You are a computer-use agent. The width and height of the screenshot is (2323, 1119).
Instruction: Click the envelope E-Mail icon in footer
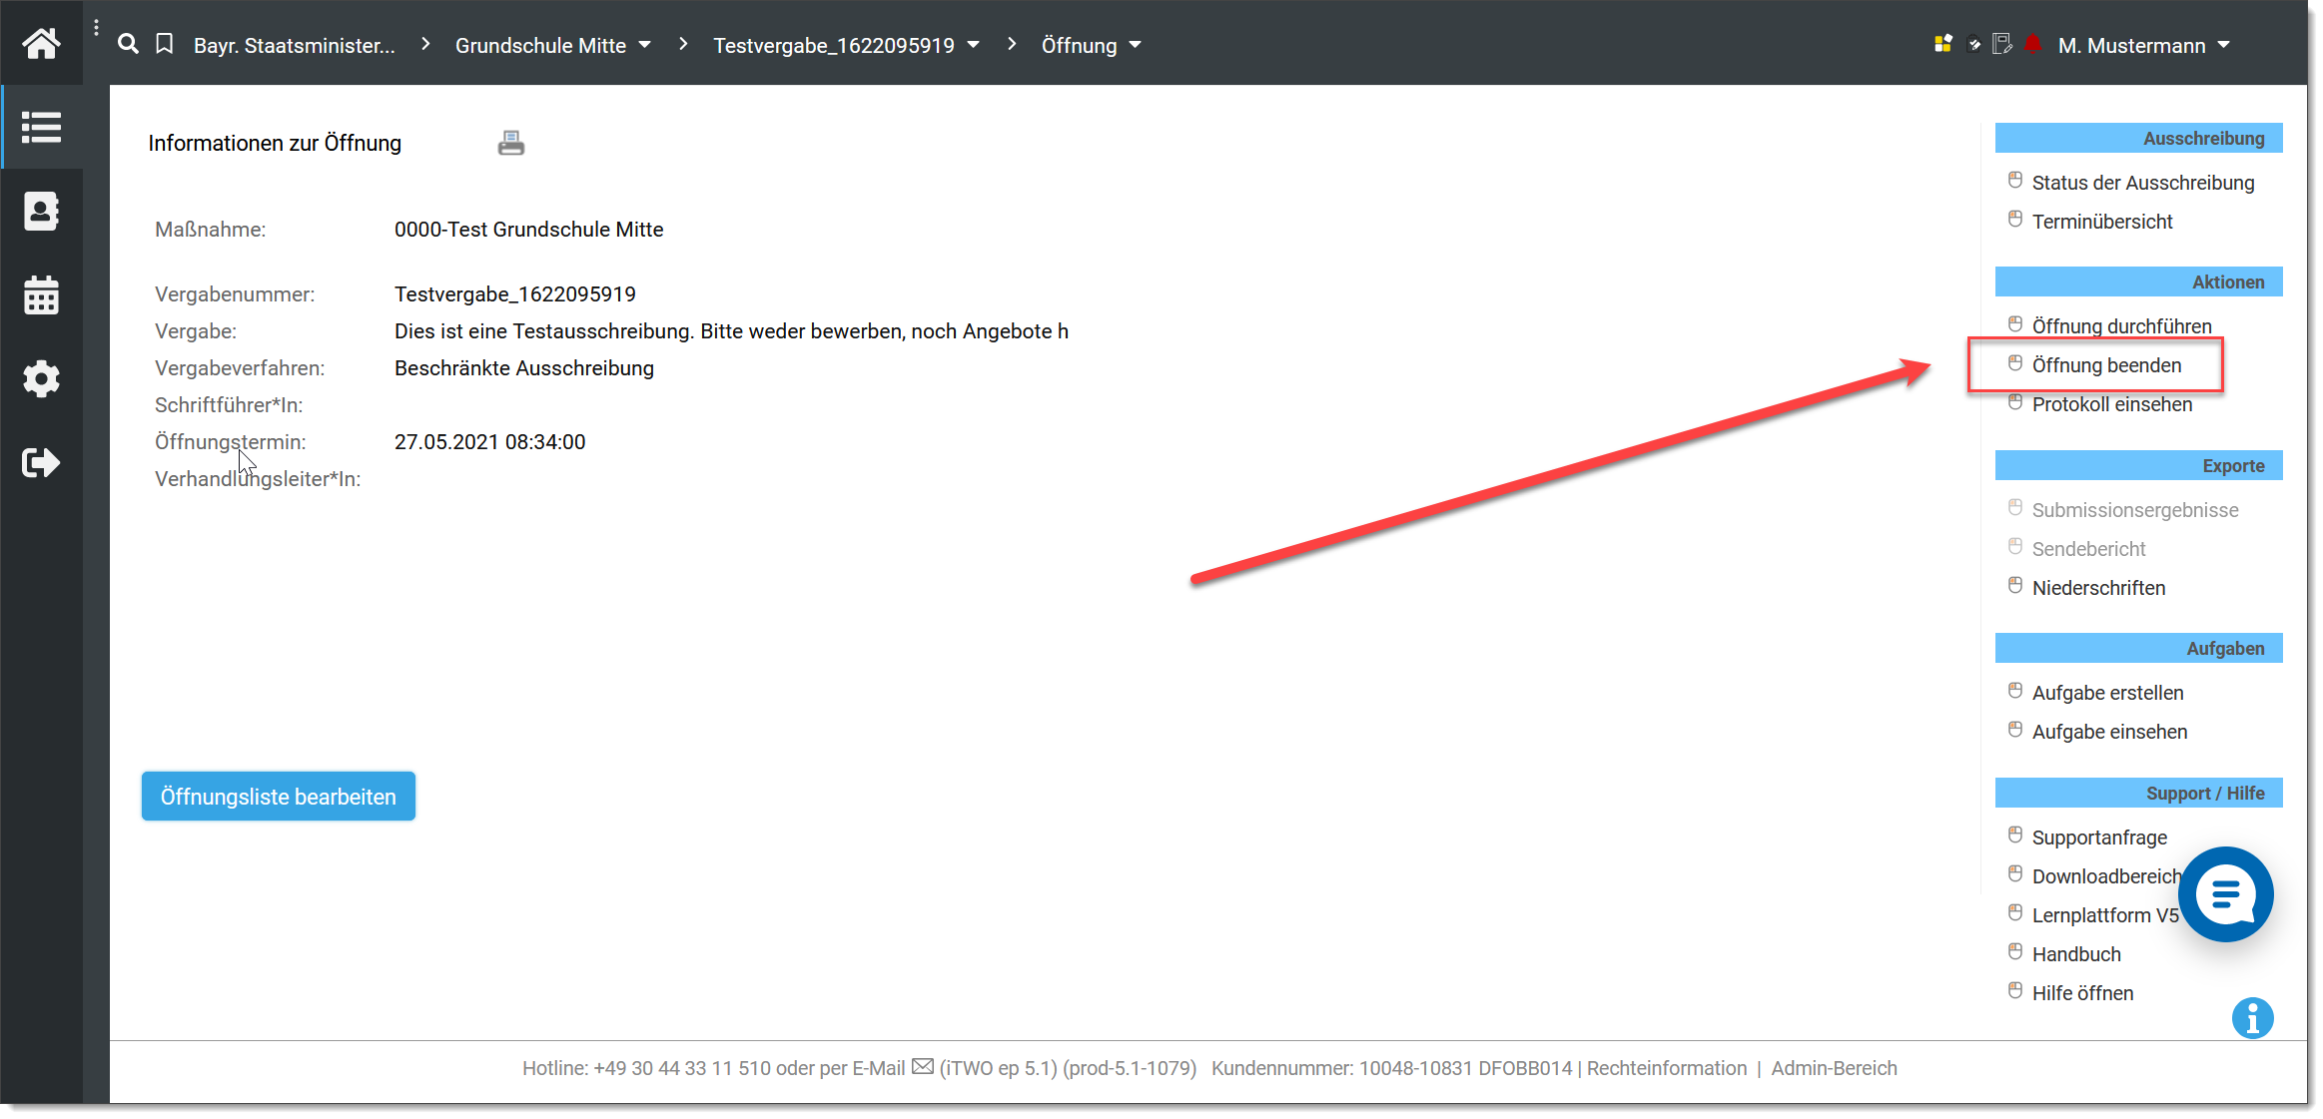click(923, 1067)
